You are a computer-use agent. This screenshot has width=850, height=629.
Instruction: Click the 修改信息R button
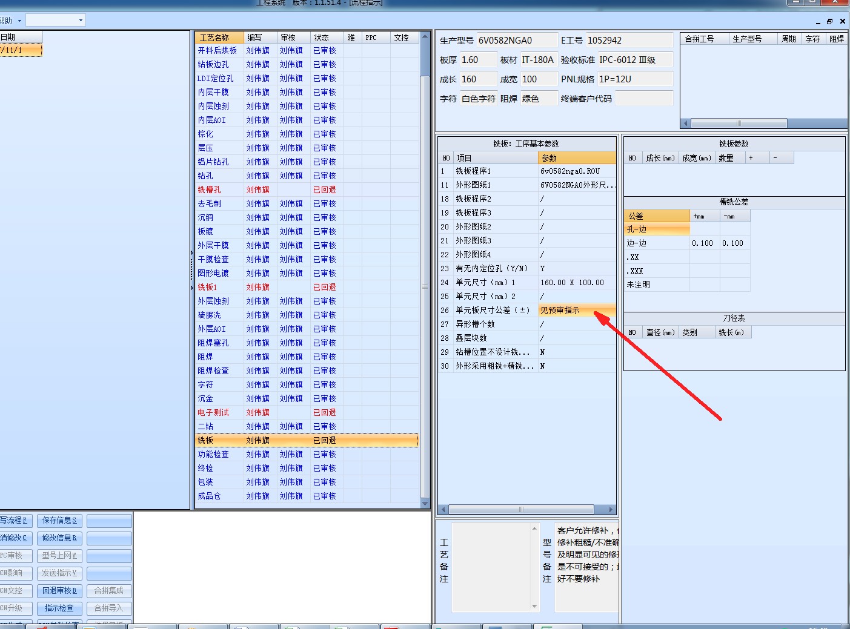click(59, 538)
